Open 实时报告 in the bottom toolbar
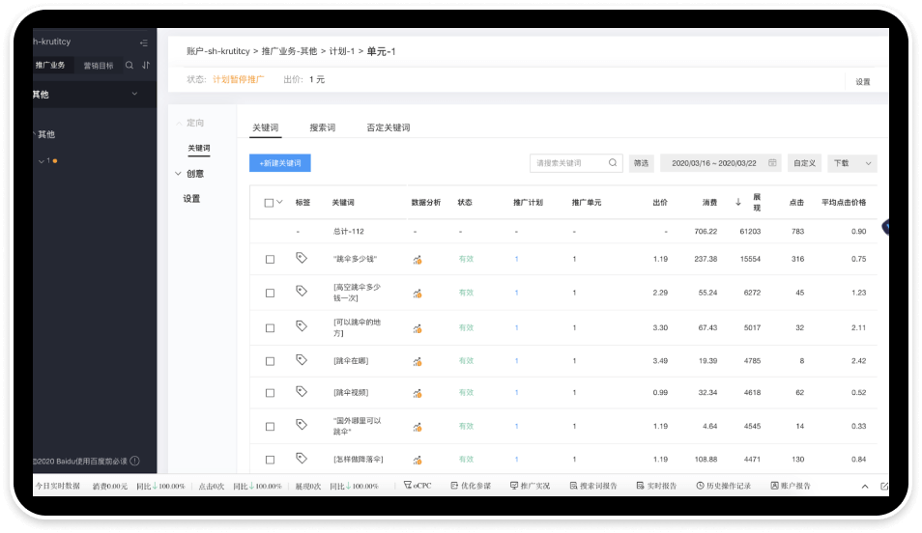The image size is (922, 533). [x=656, y=486]
